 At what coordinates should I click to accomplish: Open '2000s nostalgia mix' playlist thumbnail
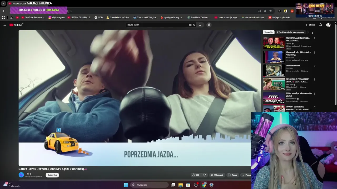pos(274,98)
